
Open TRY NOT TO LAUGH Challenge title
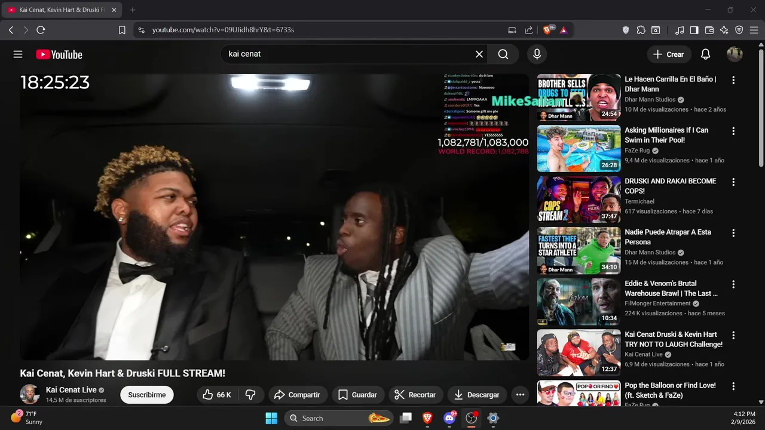[x=674, y=339]
